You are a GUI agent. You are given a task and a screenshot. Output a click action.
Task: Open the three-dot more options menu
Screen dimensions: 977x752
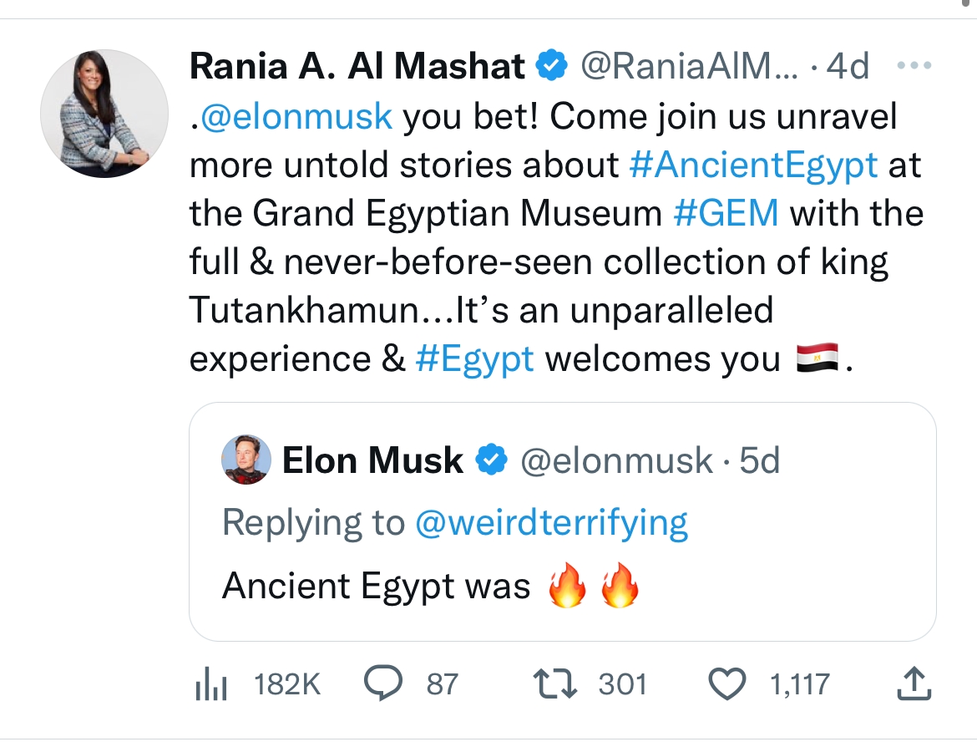(x=912, y=65)
